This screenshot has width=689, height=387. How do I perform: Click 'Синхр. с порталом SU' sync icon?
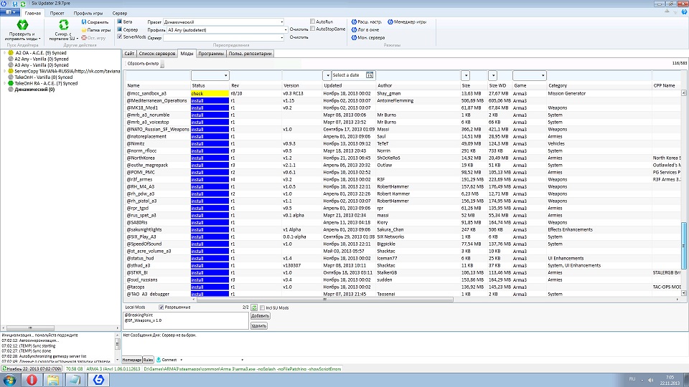(62, 26)
